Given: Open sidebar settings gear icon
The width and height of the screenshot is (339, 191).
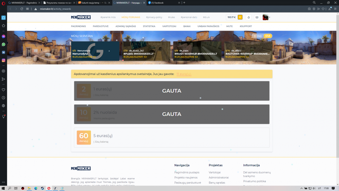Looking at the screenshot, I should tap(3, 106).
